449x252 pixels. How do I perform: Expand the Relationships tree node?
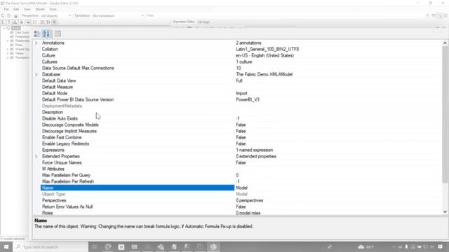coord(8,41)
